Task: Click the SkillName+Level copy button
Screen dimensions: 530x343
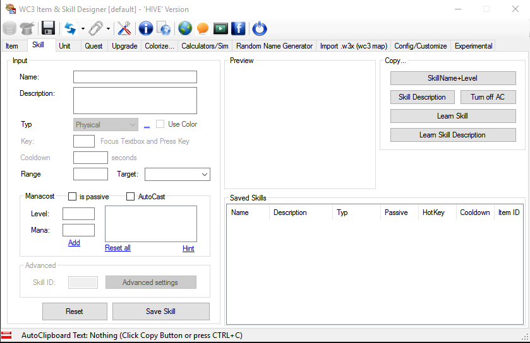Action: pos(453,78)
